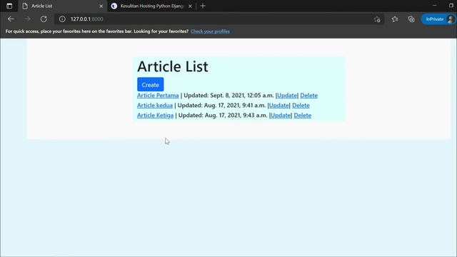Open the Favorites list icon
This screenshot has height=257, width=457.
(395, 19)
